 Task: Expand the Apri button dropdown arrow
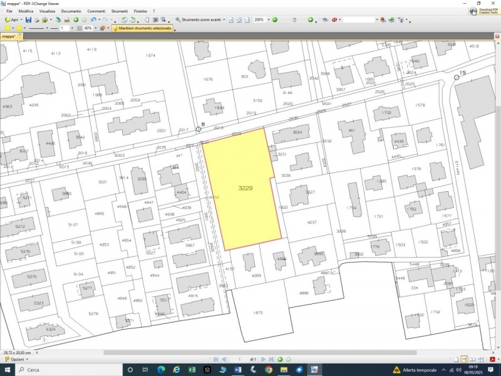21,20
